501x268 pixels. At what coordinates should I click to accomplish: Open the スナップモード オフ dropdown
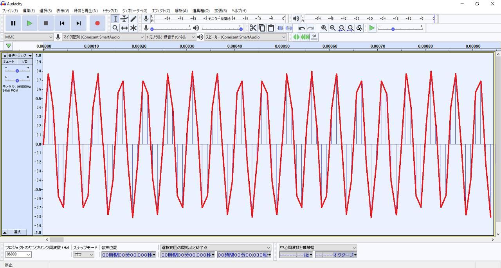[84, 254]
